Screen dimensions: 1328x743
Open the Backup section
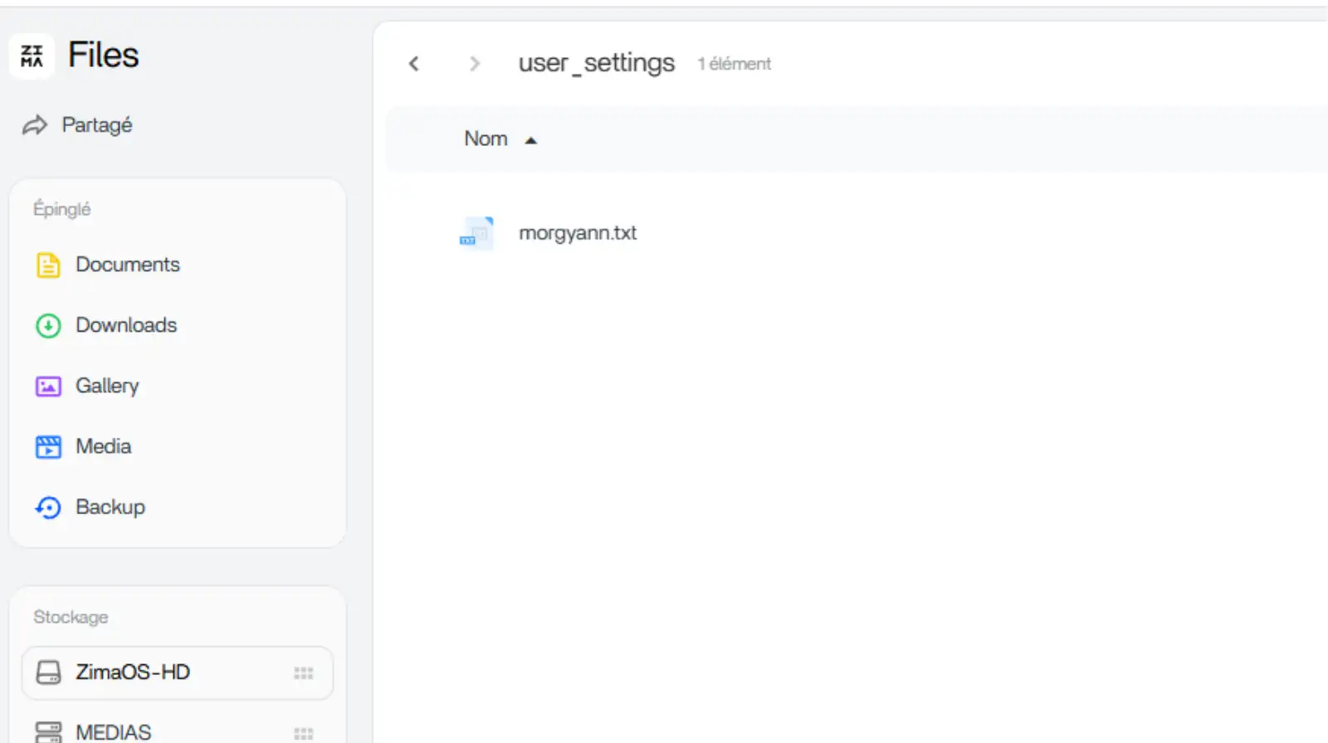pos(110,507)
